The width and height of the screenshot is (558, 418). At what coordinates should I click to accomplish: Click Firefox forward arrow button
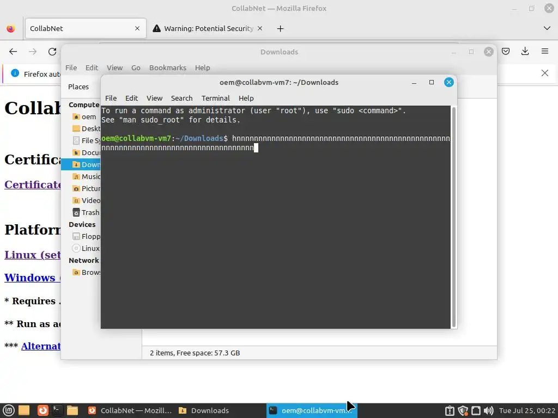pyautogui.click(x=33, y=52)
